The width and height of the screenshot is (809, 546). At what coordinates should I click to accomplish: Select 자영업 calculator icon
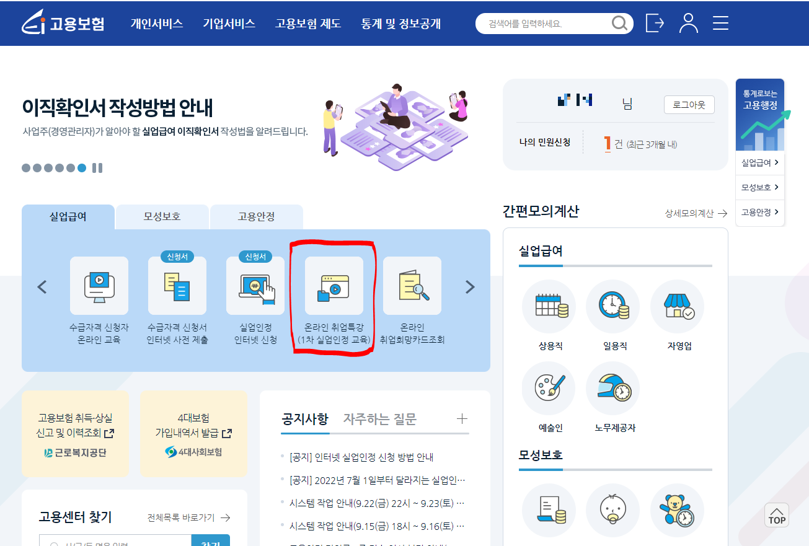(x=678, y=306)
